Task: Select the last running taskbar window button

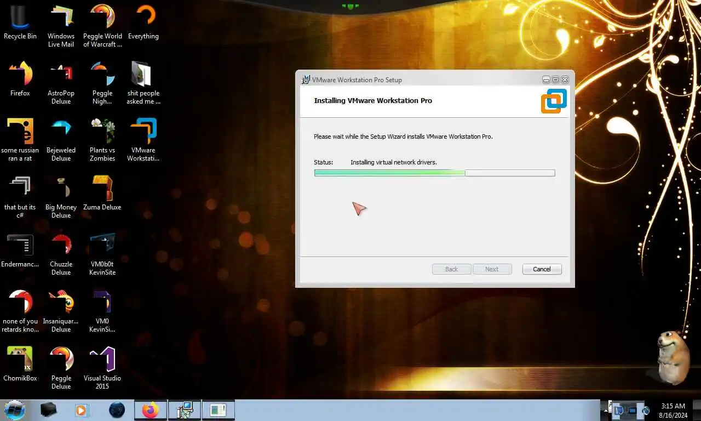Action: click(219, 409)
